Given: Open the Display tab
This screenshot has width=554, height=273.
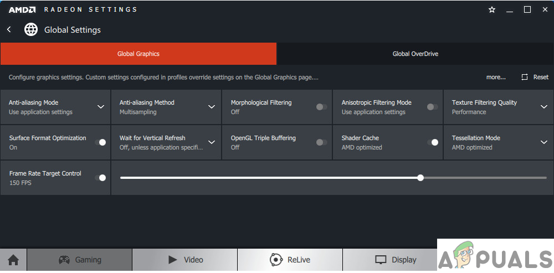Looking at the screenshot, I should [x=390, y=260].
